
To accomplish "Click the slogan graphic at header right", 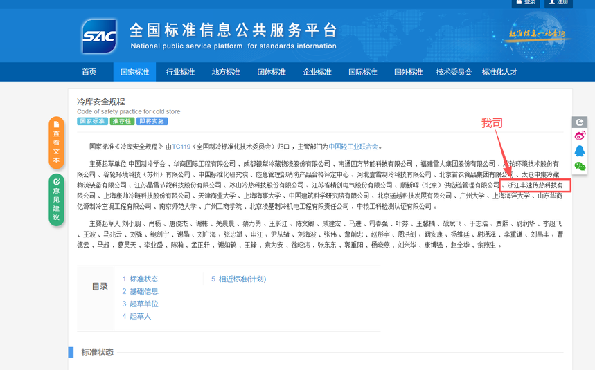I will (537, 35).
